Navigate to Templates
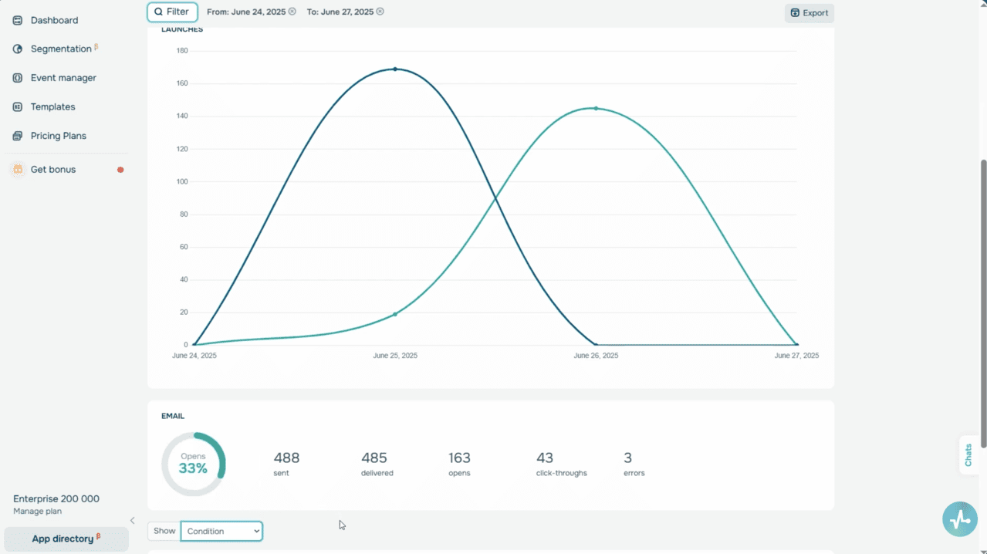The height and width of the screenshot is (554, 987). pos(52,106)
